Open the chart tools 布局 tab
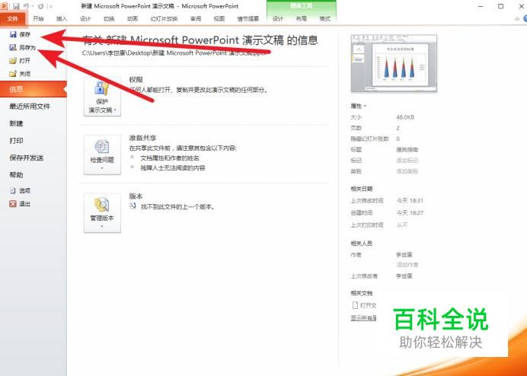The width and height of the screenshot is (527, 376). 301,19
